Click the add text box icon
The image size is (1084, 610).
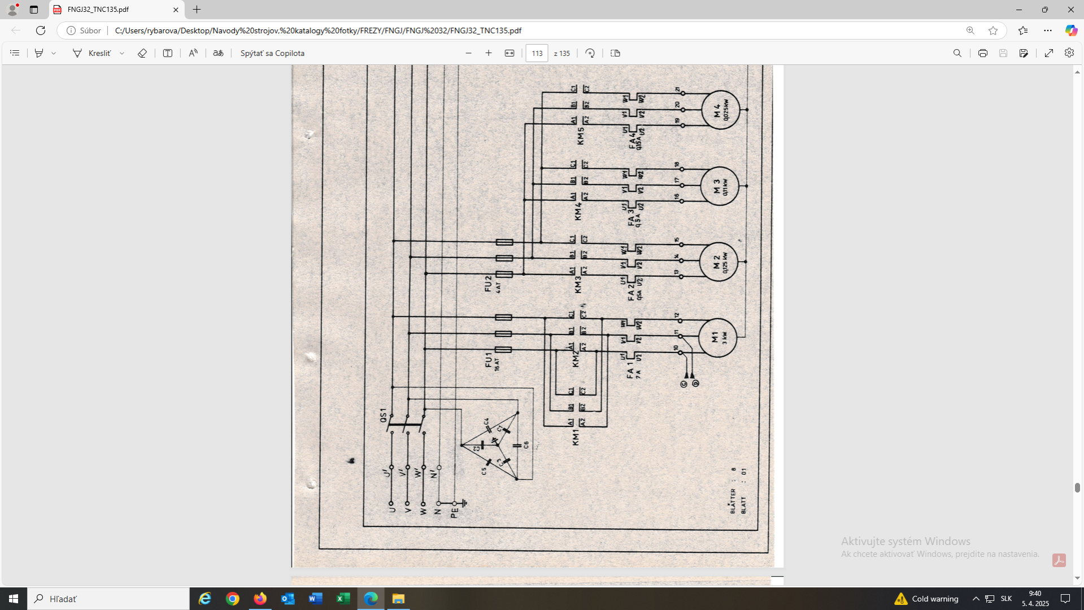point(168,53)
